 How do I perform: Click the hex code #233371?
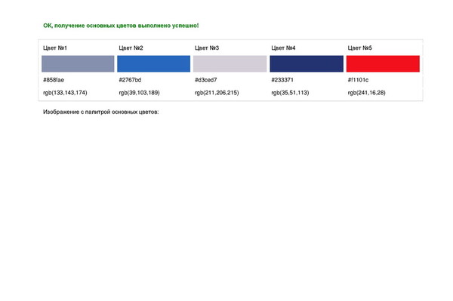pos(282,80)
